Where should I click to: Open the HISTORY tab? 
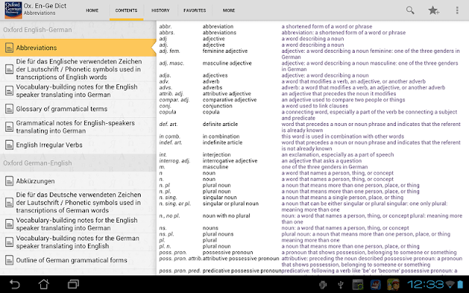(160, 10)
